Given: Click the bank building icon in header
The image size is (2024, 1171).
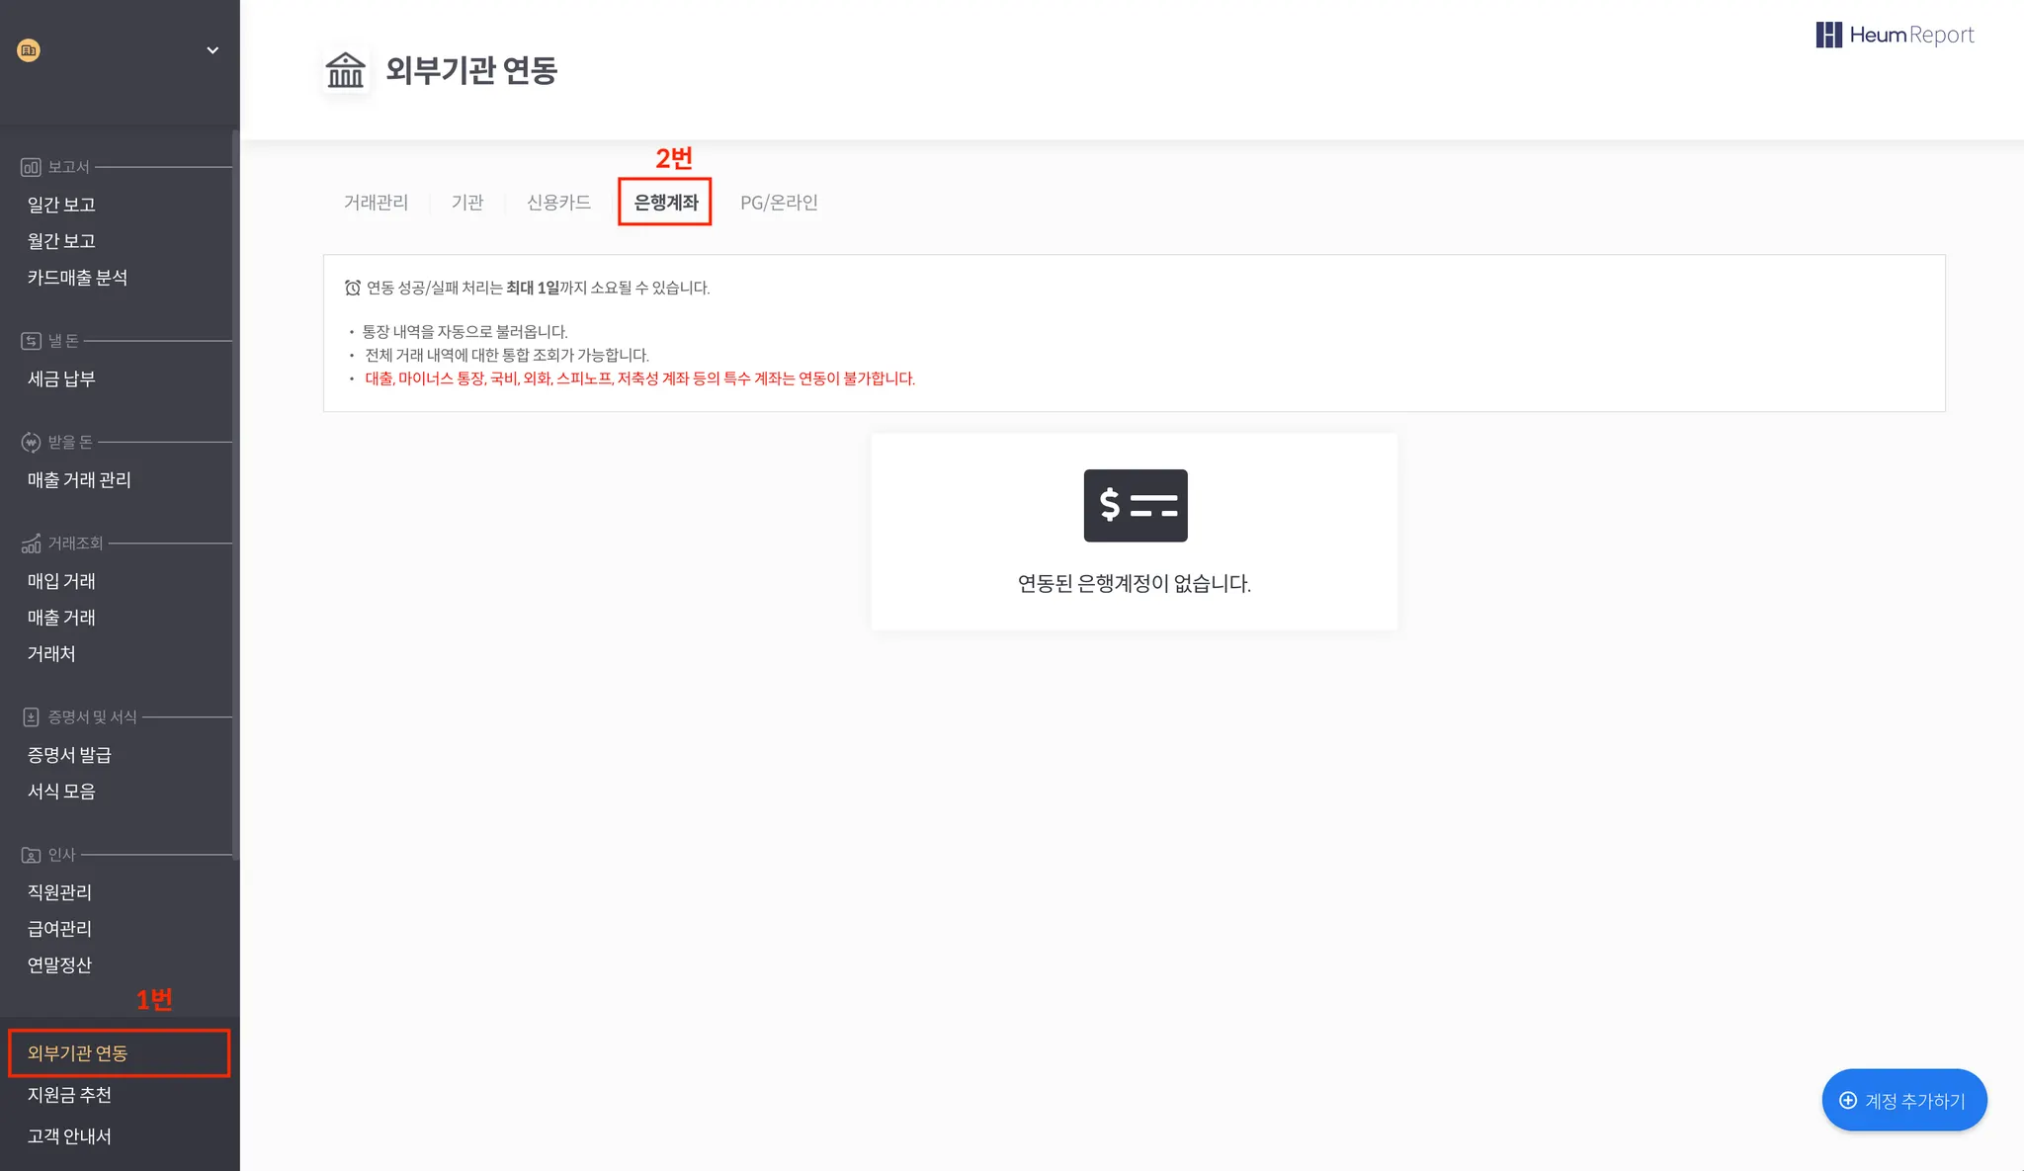Looking at the screenshot, I should click(345, 70).
